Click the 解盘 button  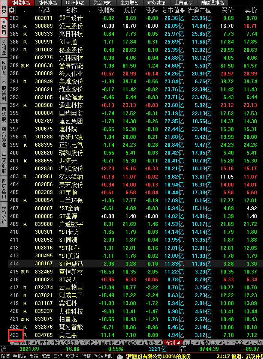coord(46,356)
